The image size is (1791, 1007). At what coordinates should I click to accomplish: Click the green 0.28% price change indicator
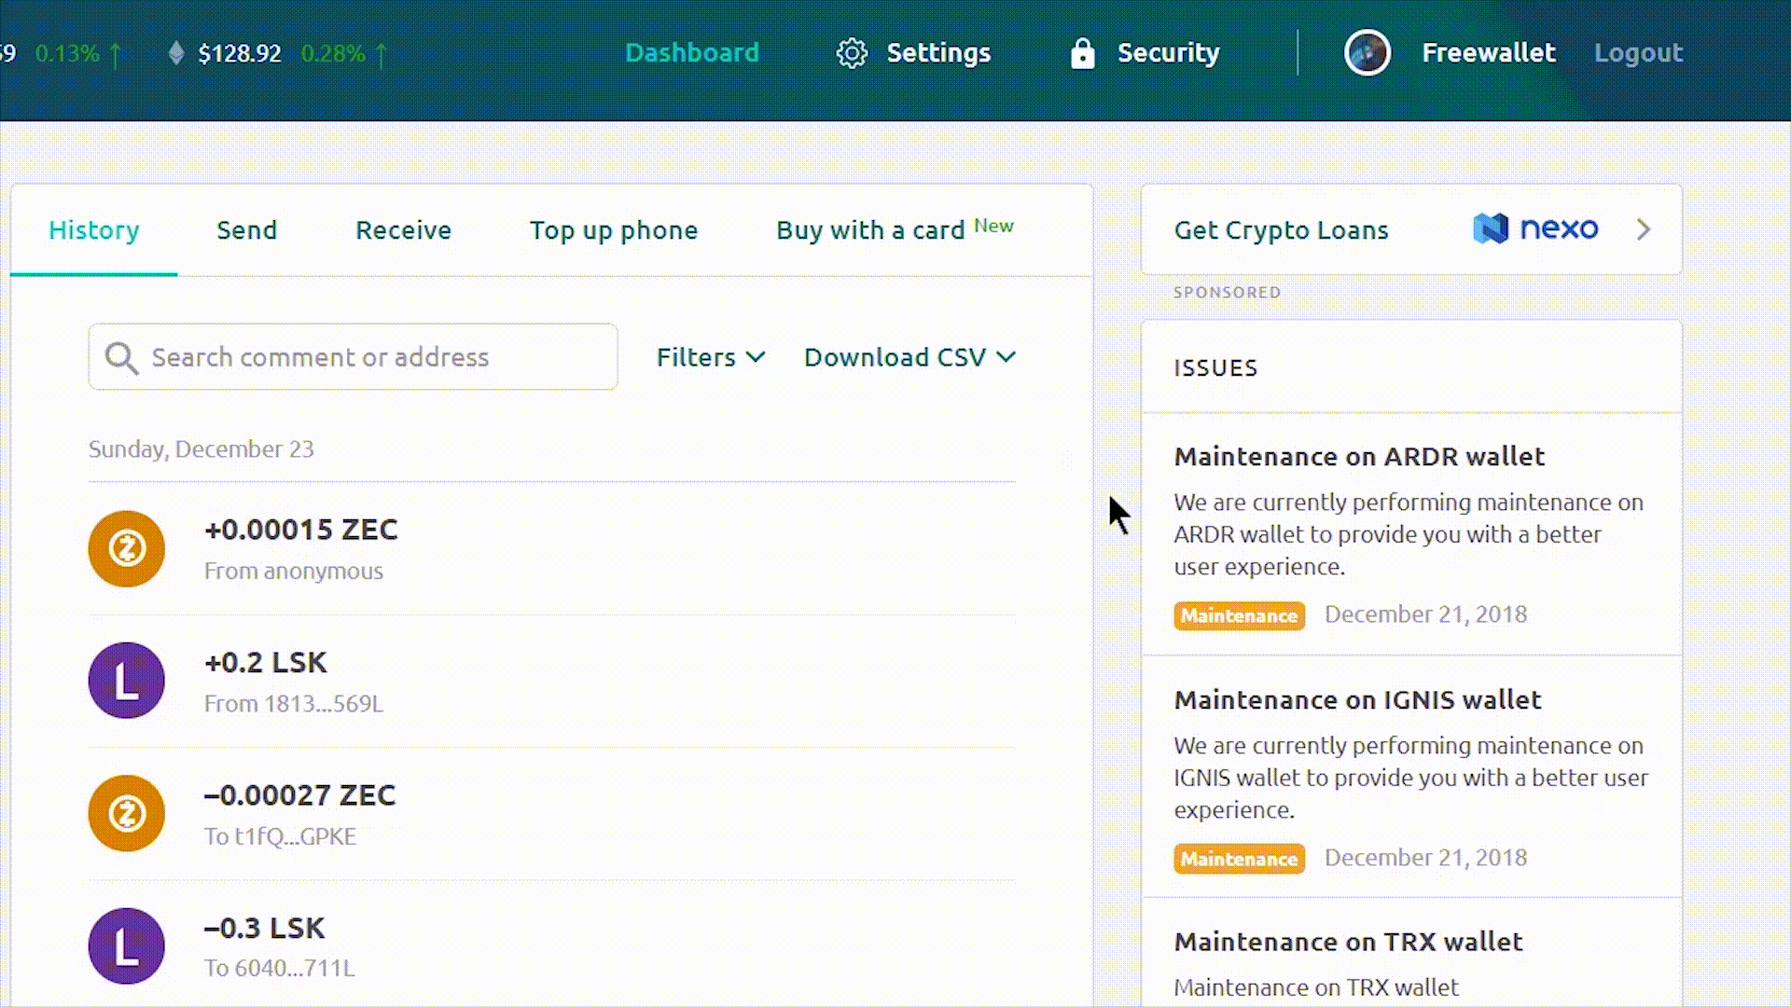pyautogui.click(x=333, y=53)
